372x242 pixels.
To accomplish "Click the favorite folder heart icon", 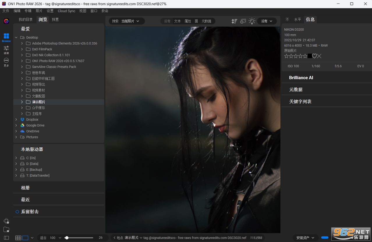I will coord(6,229).
